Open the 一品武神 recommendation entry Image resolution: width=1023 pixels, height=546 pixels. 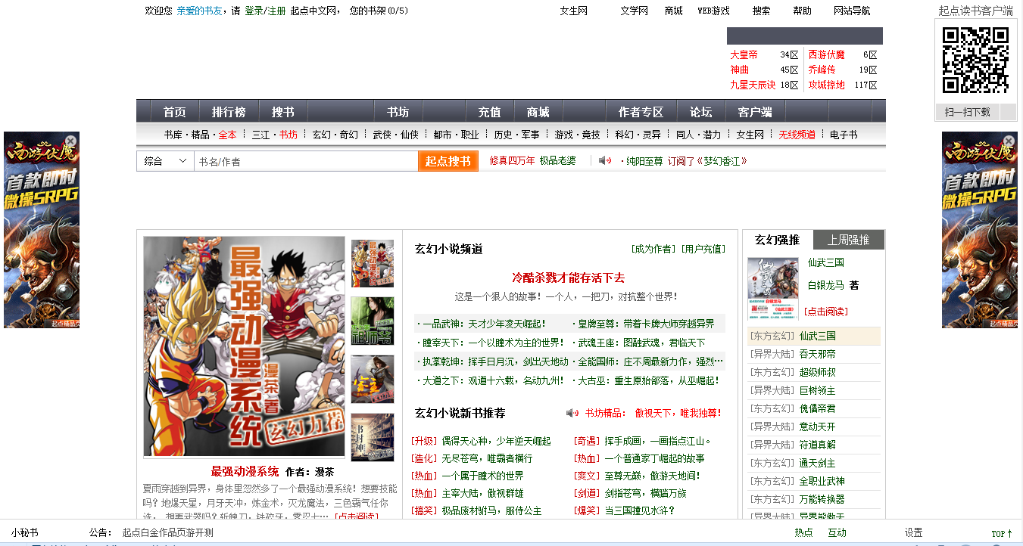click(x=484, y=324)
